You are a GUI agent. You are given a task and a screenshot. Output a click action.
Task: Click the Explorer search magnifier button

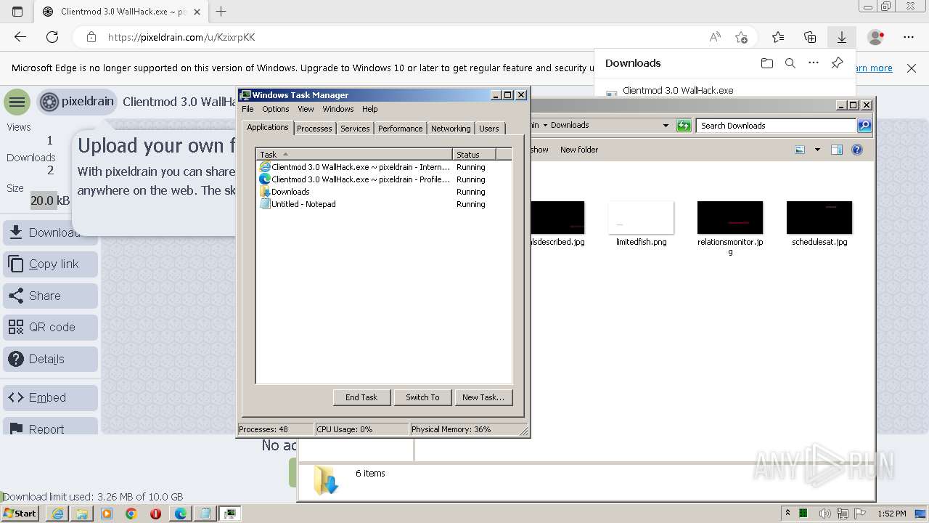click(x=864, y=126)
